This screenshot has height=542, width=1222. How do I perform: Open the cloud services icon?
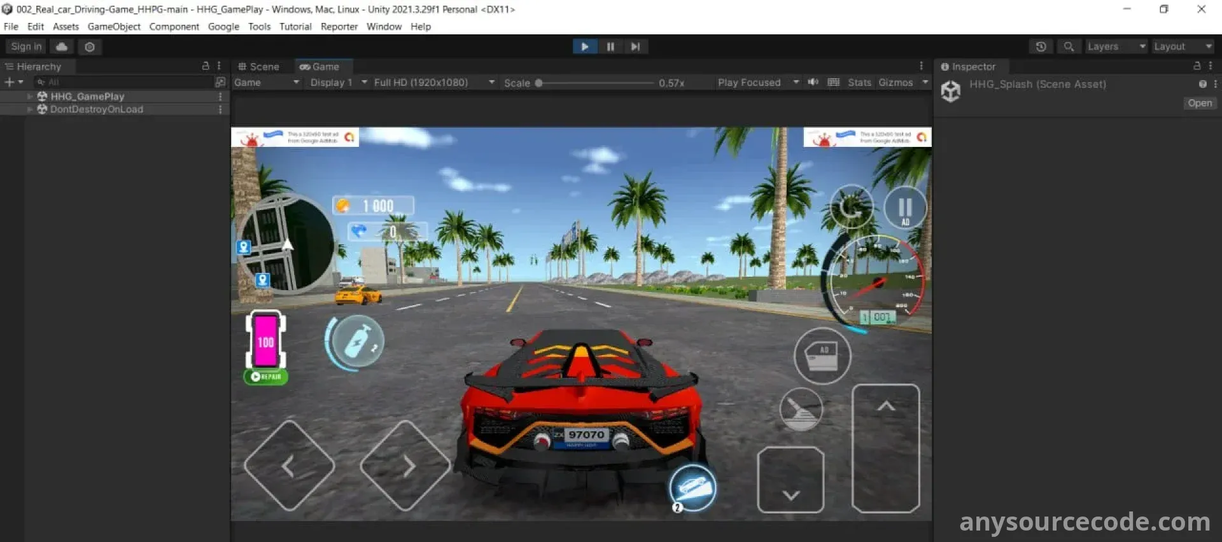[x=62, y=46]
